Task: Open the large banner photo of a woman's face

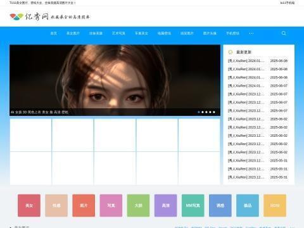Action: [x=115, y=80]
